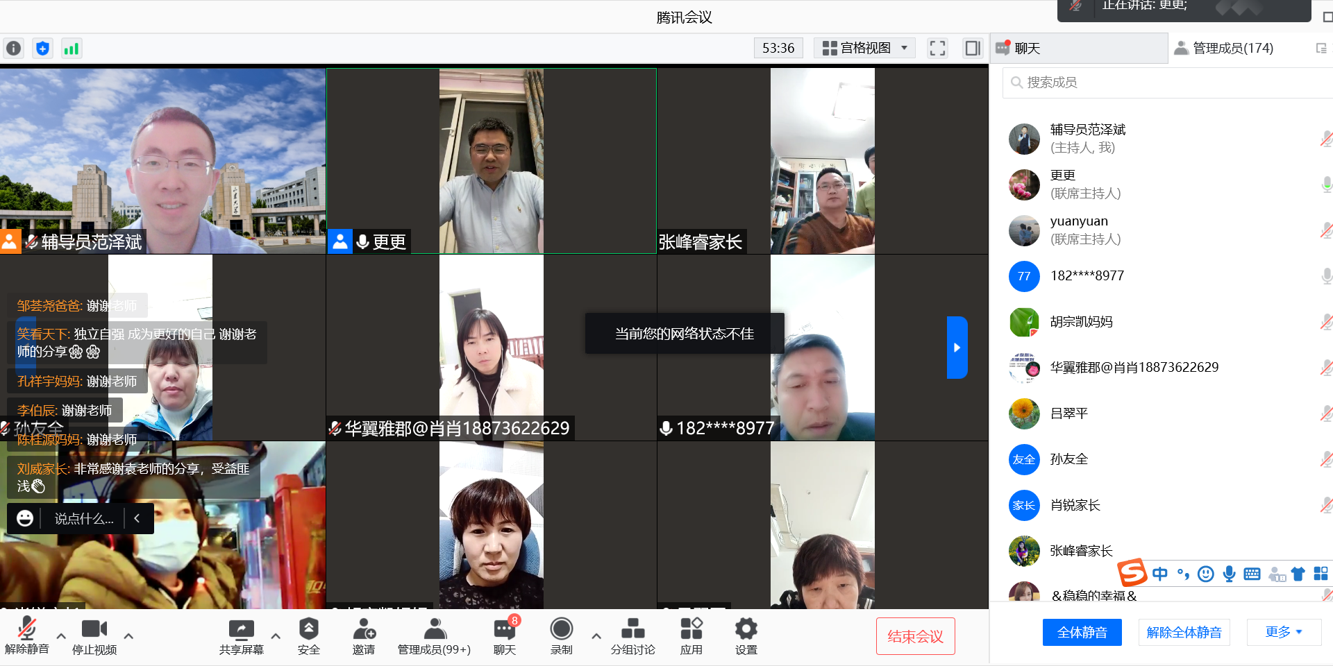The width and height of the screenshot is (1333, 666).
Task: Expand the 更多 dropdown in member panel
Action: pyautogui.click(x=1283, y=632)
